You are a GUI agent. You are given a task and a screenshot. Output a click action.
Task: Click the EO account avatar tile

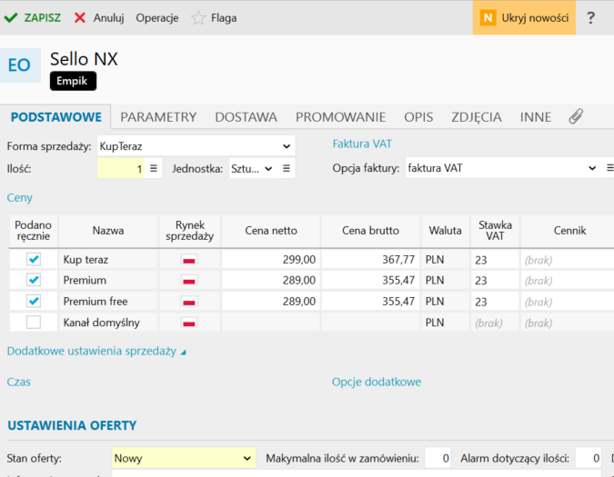[20, 65]
